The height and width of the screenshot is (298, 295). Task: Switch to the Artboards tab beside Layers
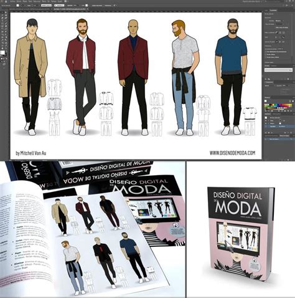tap(284, 136)
